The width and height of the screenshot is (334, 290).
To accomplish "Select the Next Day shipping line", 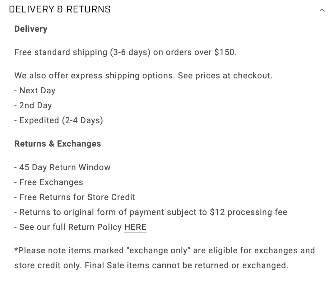I will coord(35,91).
